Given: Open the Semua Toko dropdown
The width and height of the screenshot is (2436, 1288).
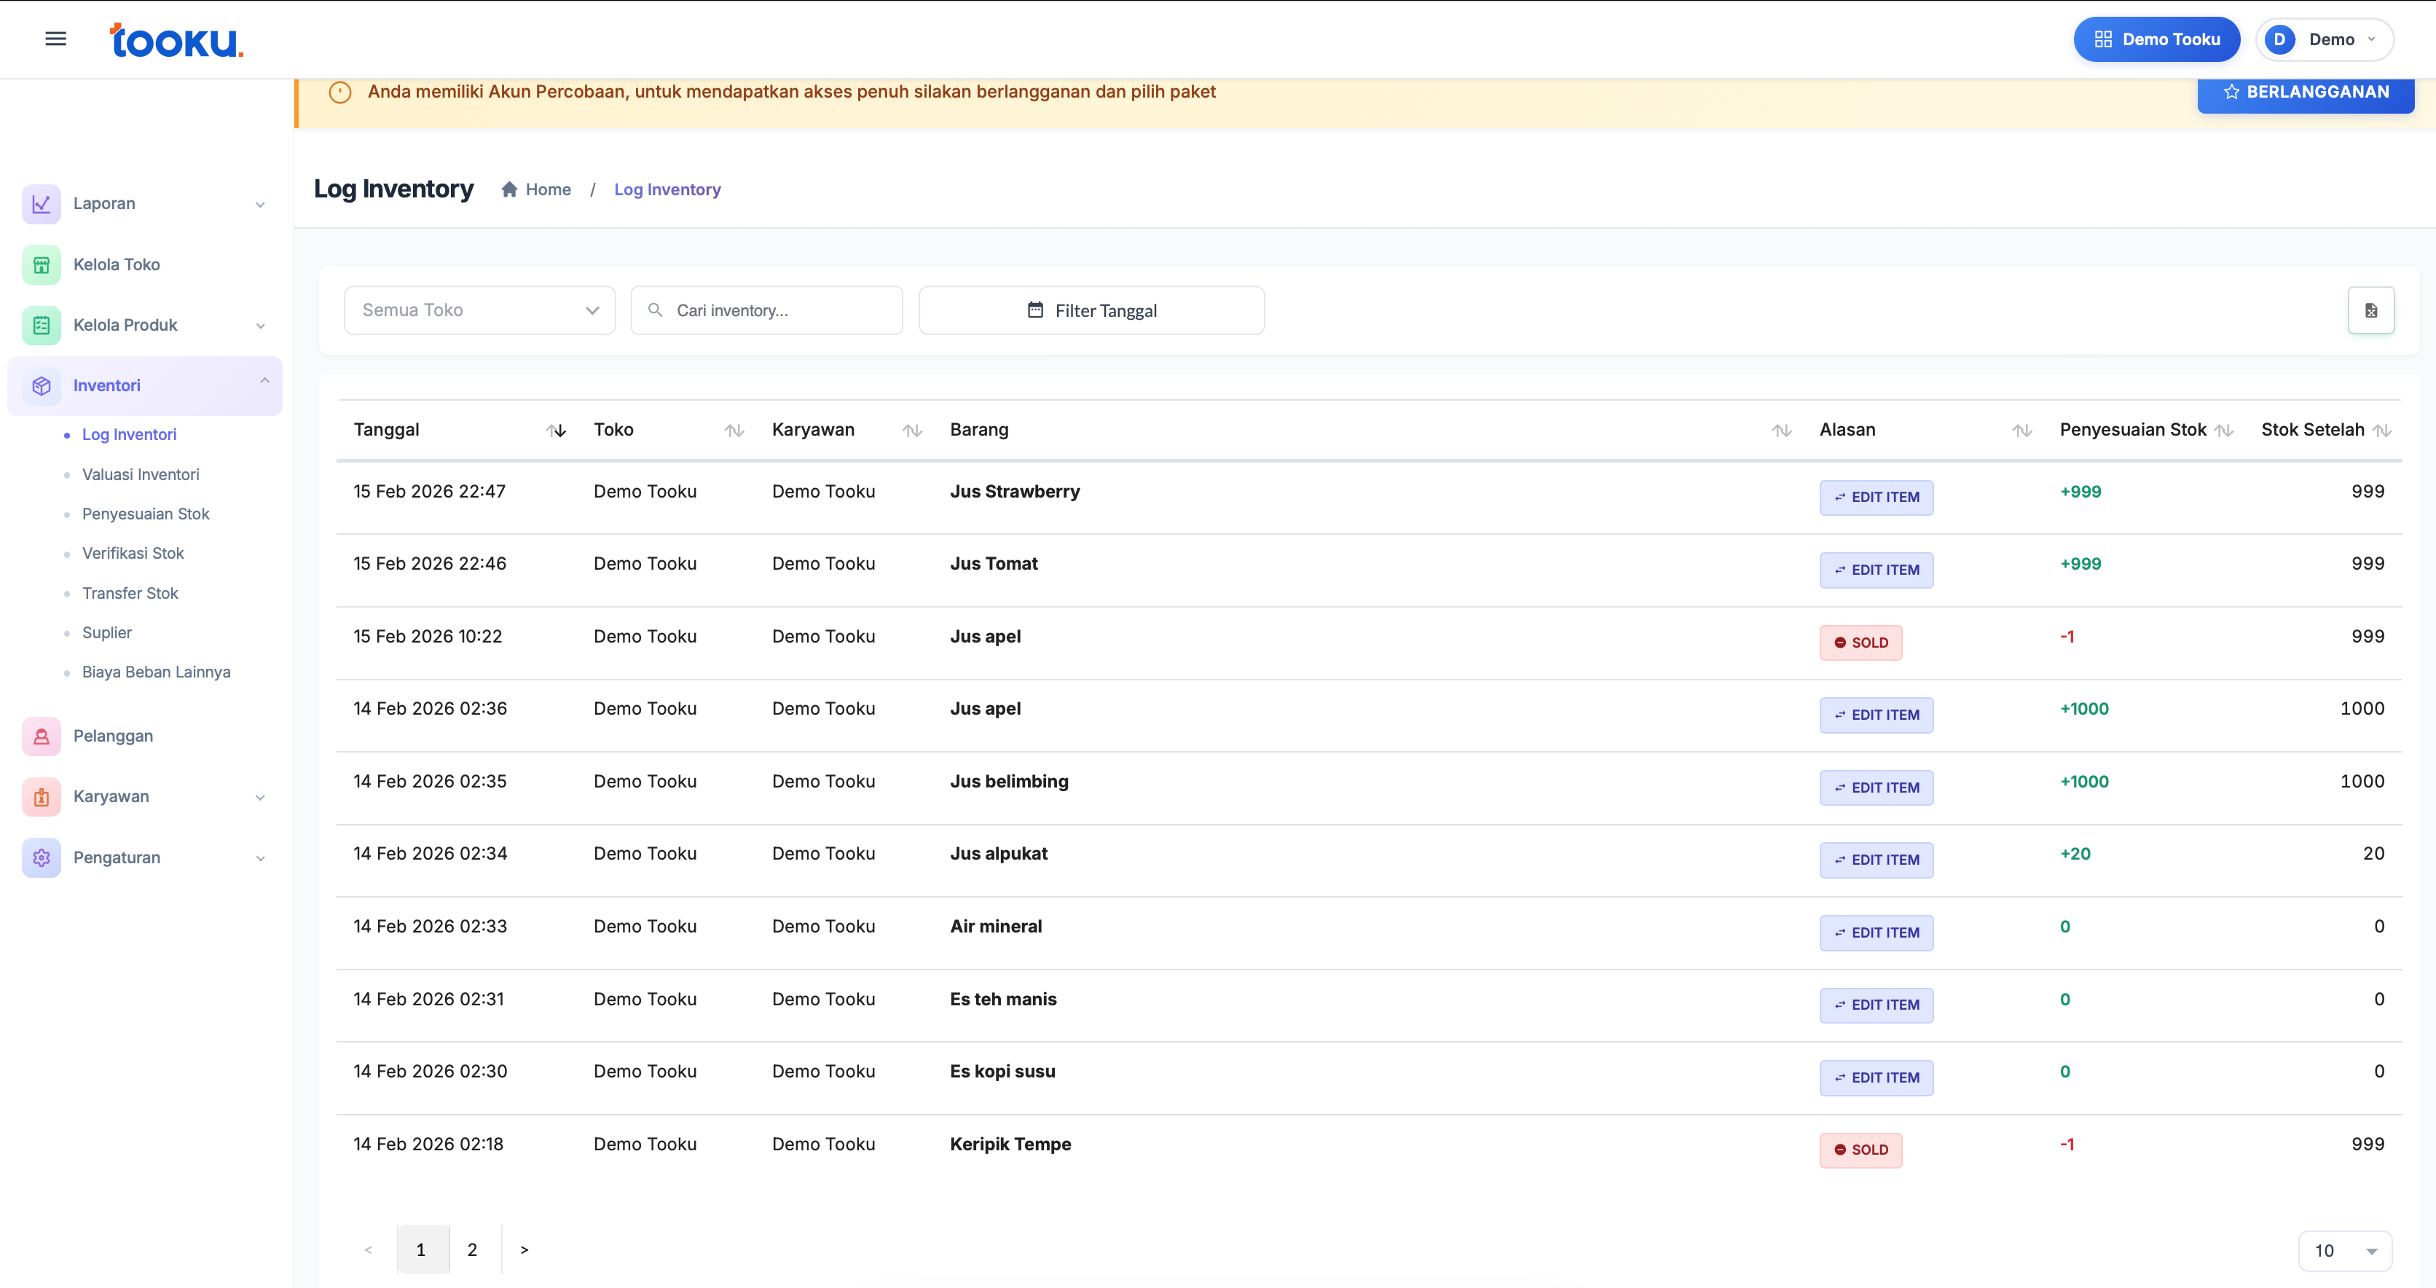Looking at the screenshot, I should point(479,310).
